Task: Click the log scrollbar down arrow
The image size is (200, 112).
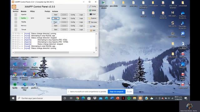Action: coord(96,50)
